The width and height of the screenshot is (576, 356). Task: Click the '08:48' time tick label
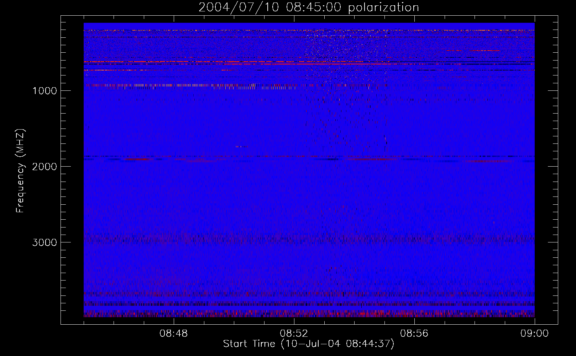tap(174, 334)
